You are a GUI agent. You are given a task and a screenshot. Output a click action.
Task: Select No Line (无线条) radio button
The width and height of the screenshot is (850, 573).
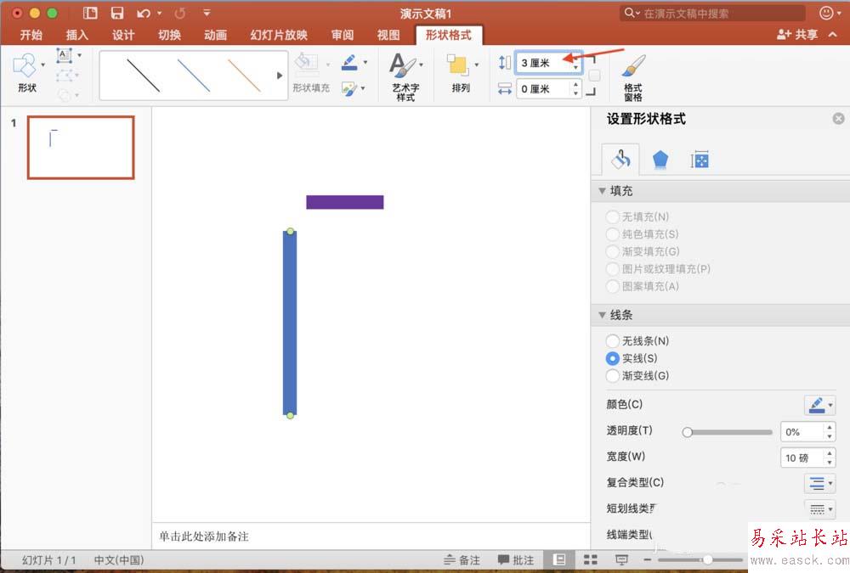click(612, 340)
